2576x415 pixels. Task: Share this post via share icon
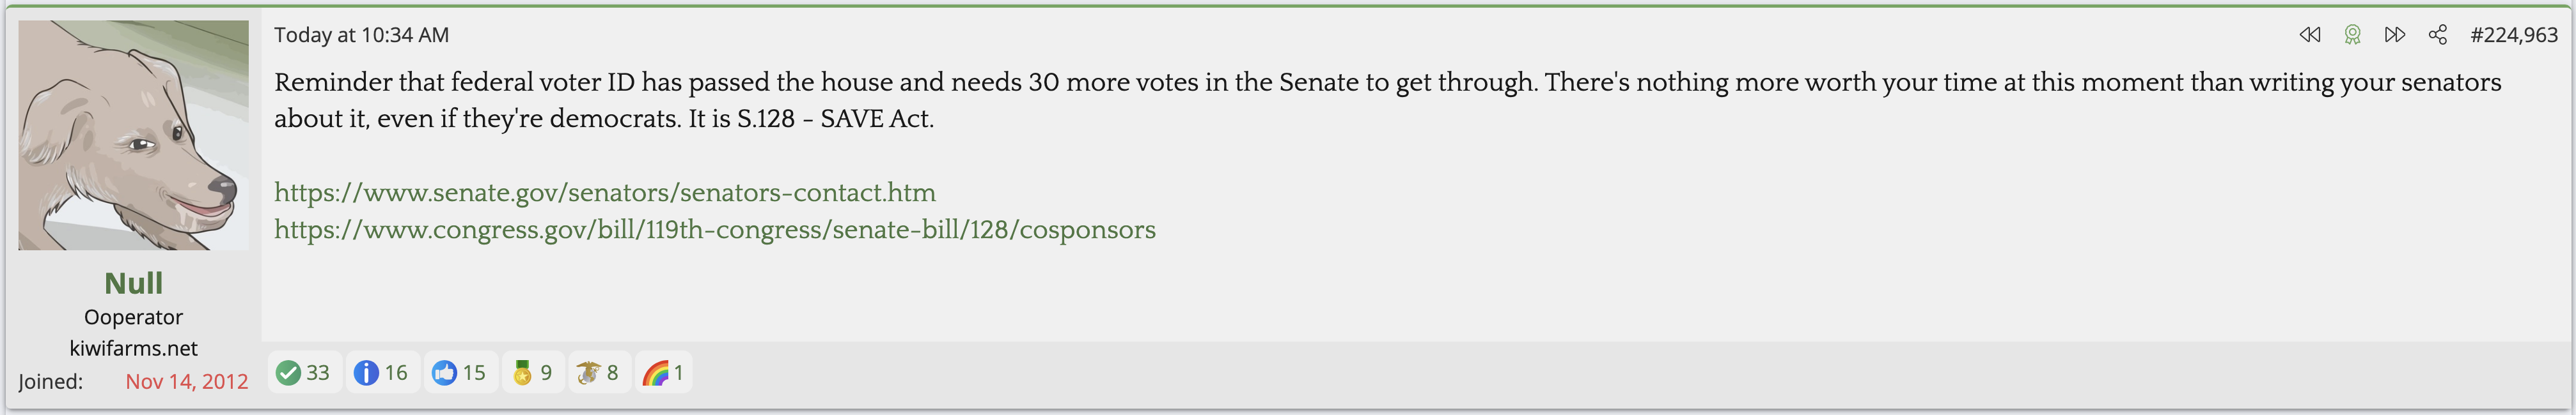click(2438, 35)
